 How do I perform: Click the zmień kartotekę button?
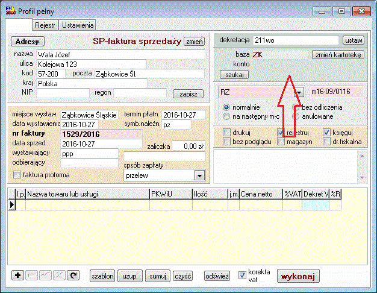338,55
